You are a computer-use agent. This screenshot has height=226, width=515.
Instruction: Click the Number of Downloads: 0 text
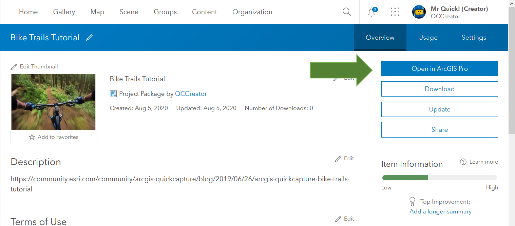point(279,108)
